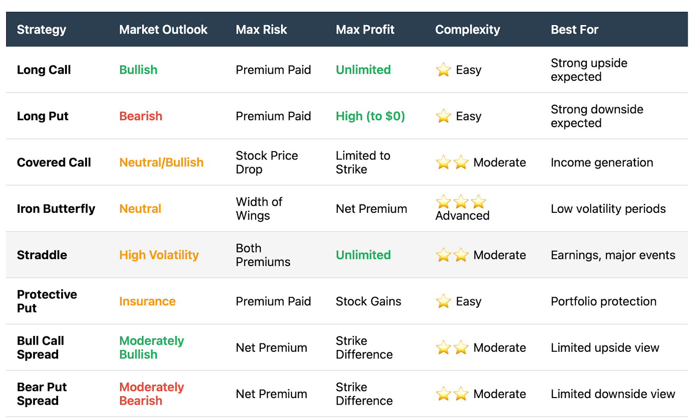Viewport: 699px width, 419px height.
Task: Click the orange Insurance outlook label
Action: pyautogui.click(x=147, y=301)
